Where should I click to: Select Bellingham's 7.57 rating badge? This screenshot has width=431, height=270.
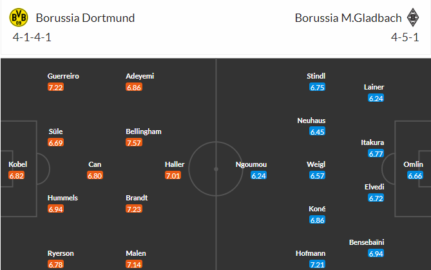134,142
